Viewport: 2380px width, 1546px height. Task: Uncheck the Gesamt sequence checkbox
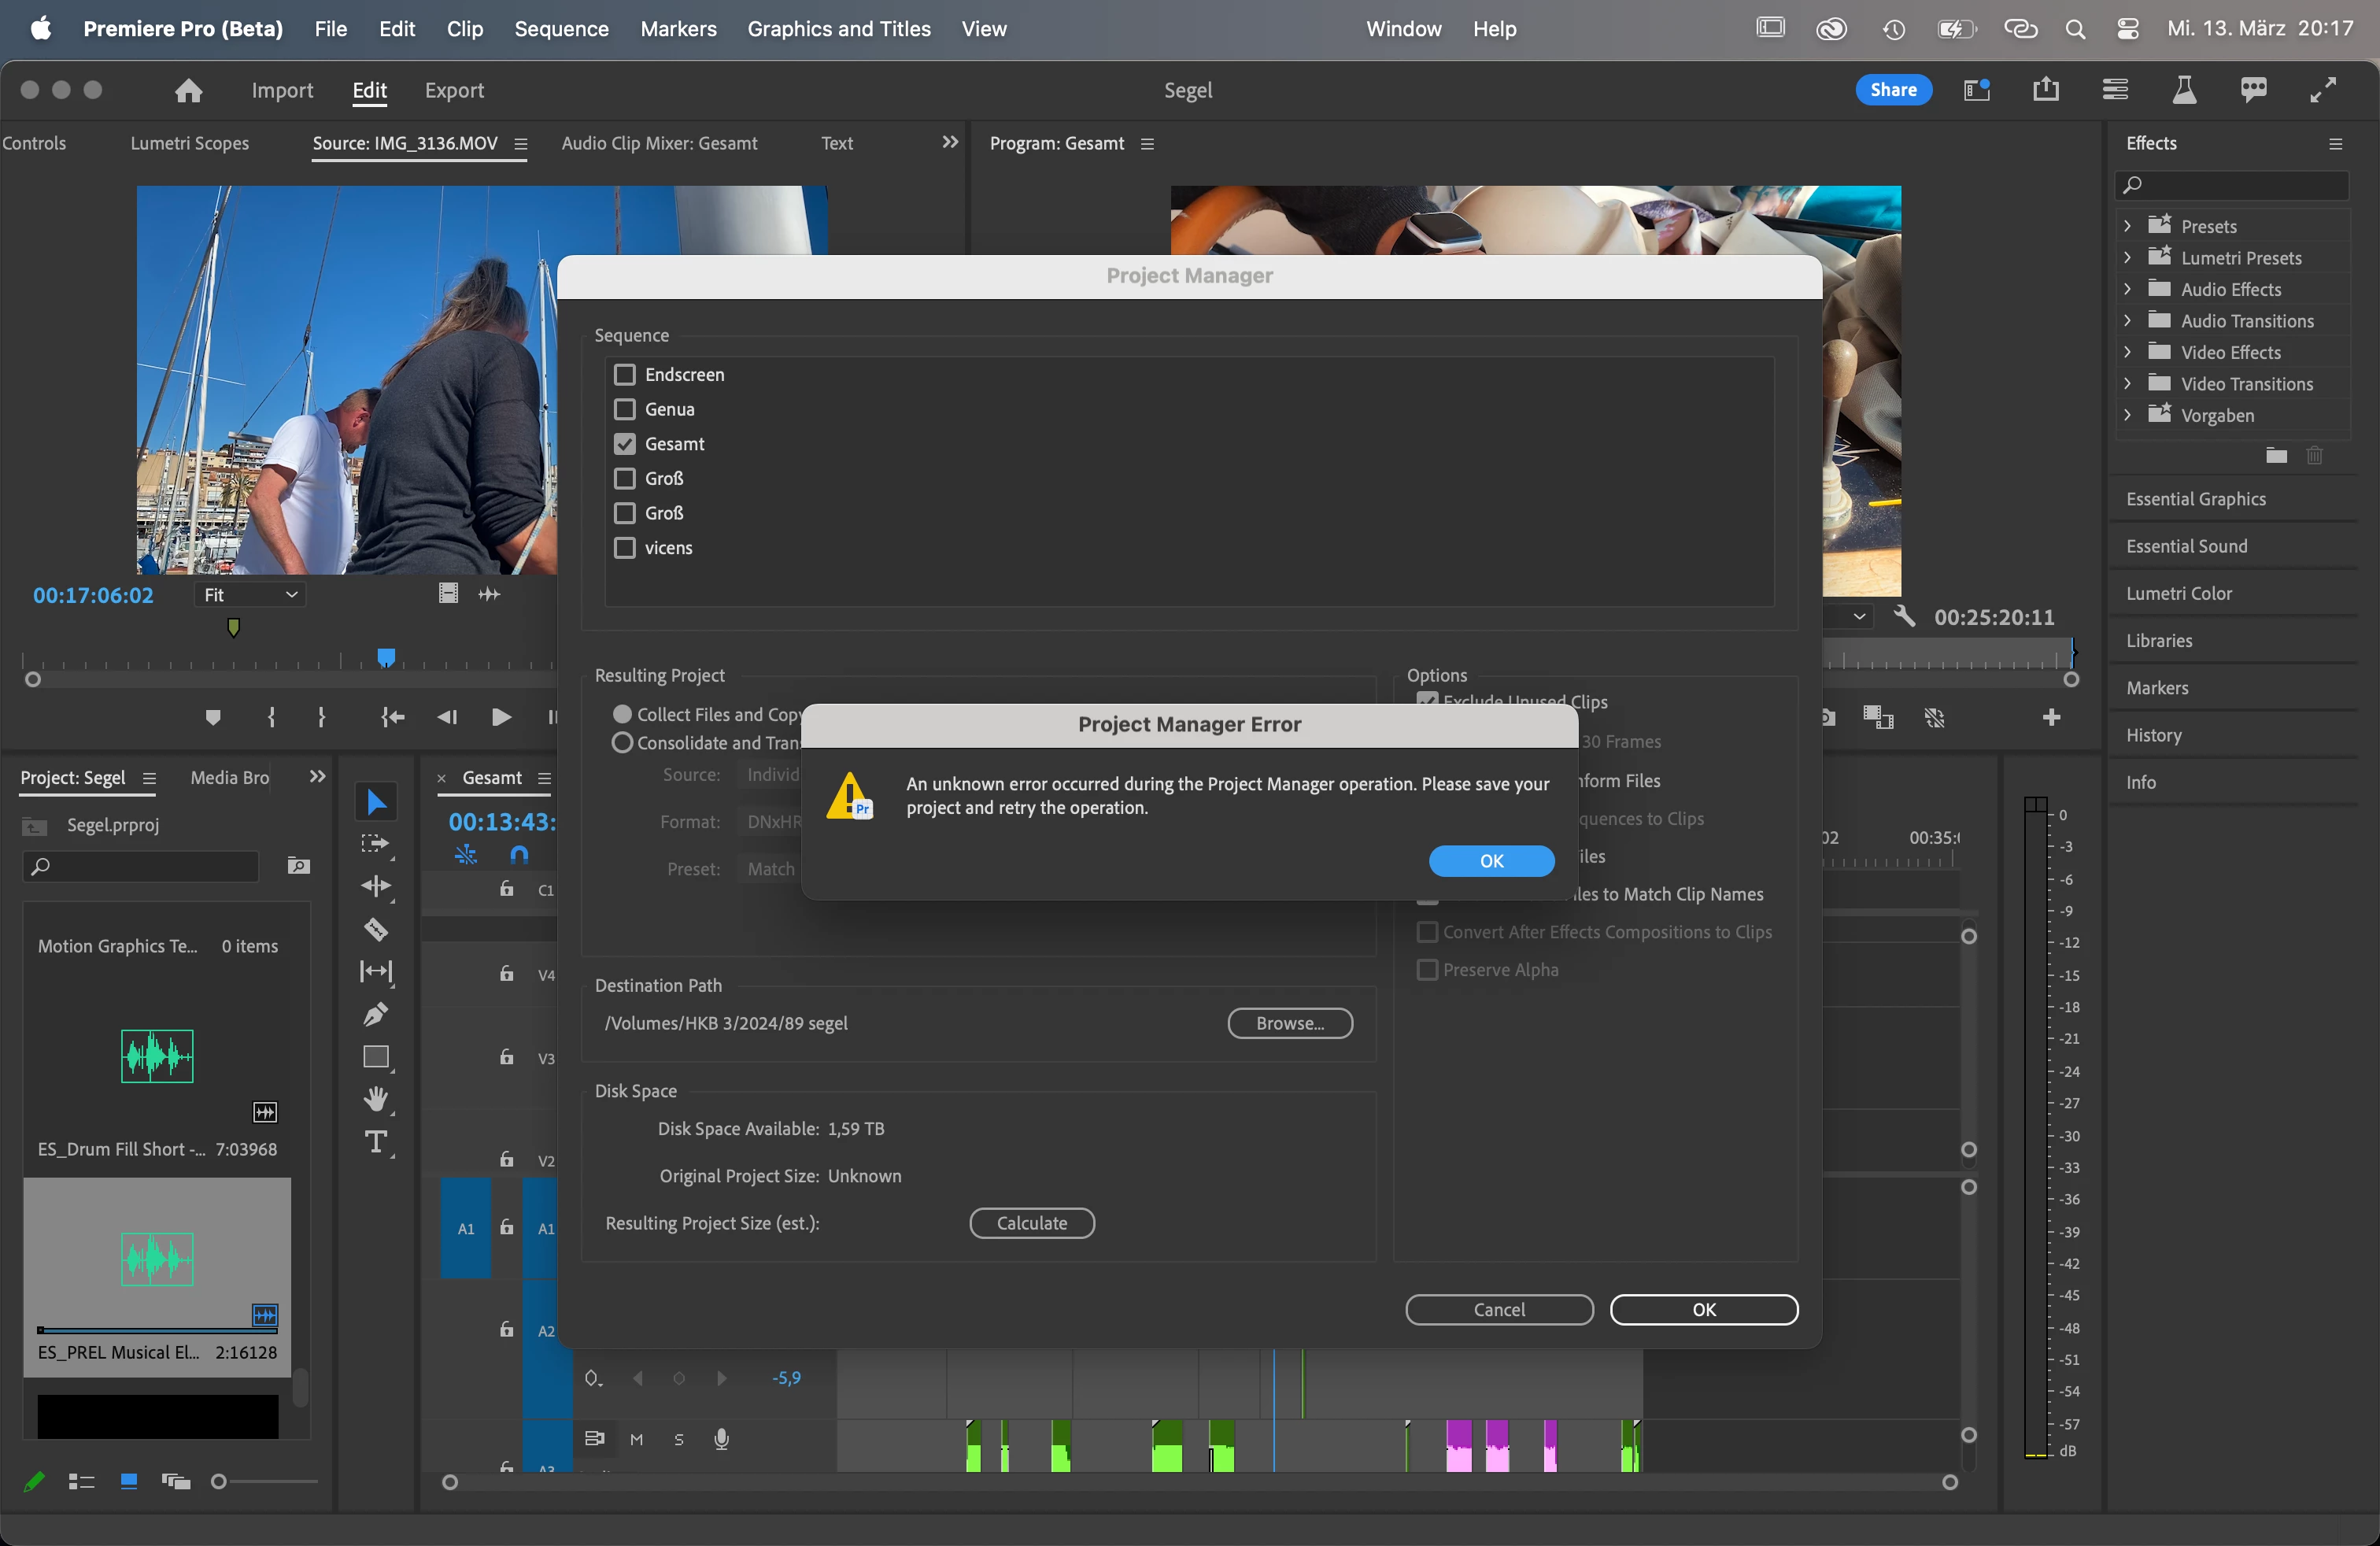coord(625,444)
